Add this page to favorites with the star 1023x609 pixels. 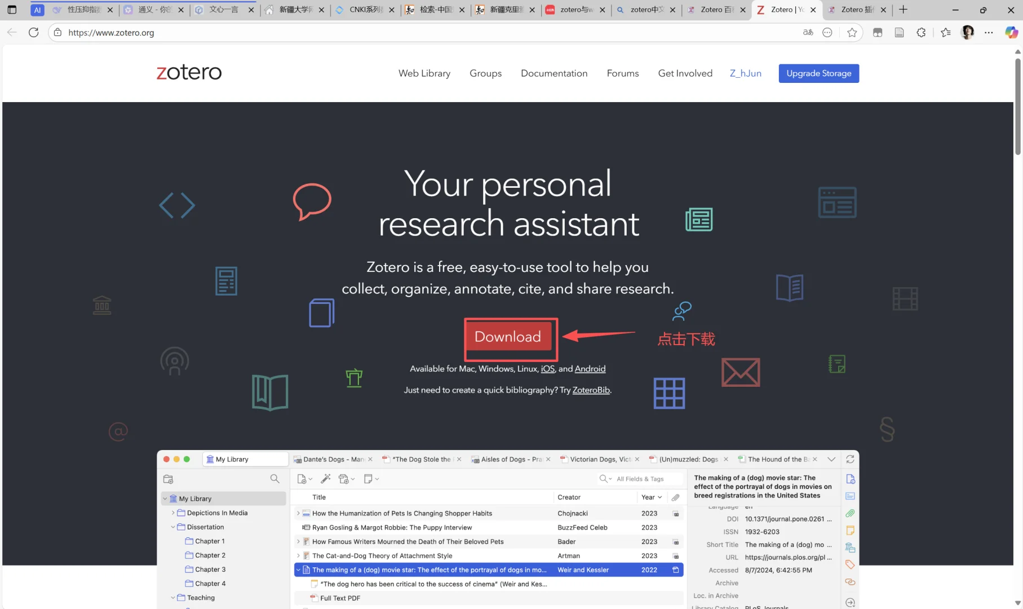pyautogui.click(x=852, y=33)
